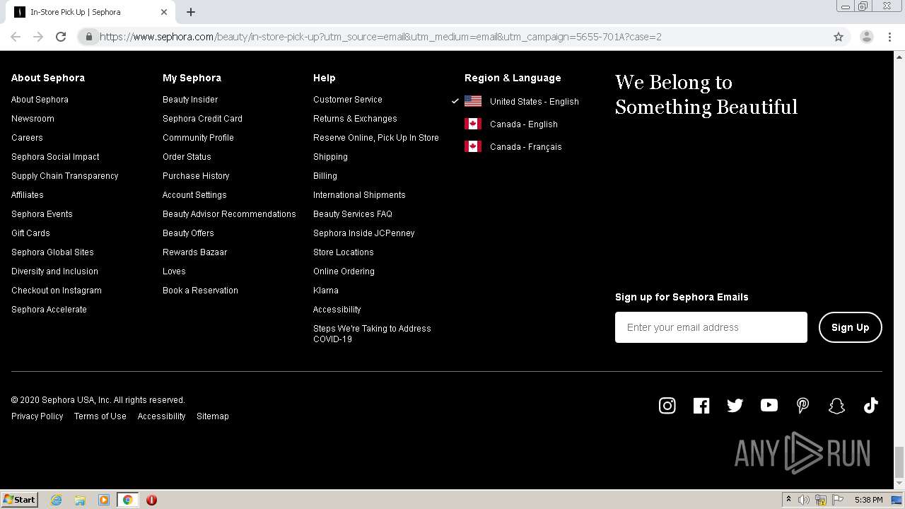Viewport: 905px width, 509px height.
Task: Open the Terms of Use link
Action: click(100, 416)
